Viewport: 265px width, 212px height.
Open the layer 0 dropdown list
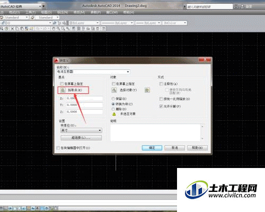[50, 23]
